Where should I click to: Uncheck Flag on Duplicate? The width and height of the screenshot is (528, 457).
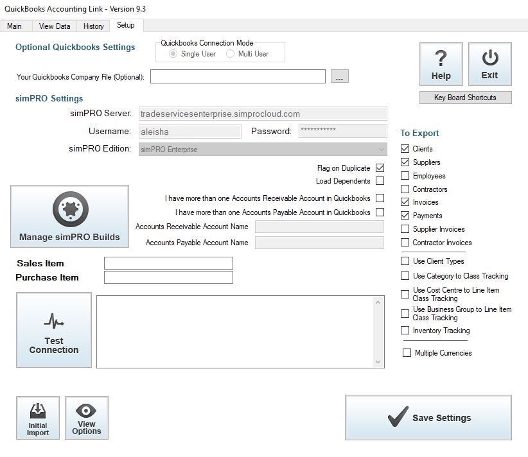tap(380, 168)
